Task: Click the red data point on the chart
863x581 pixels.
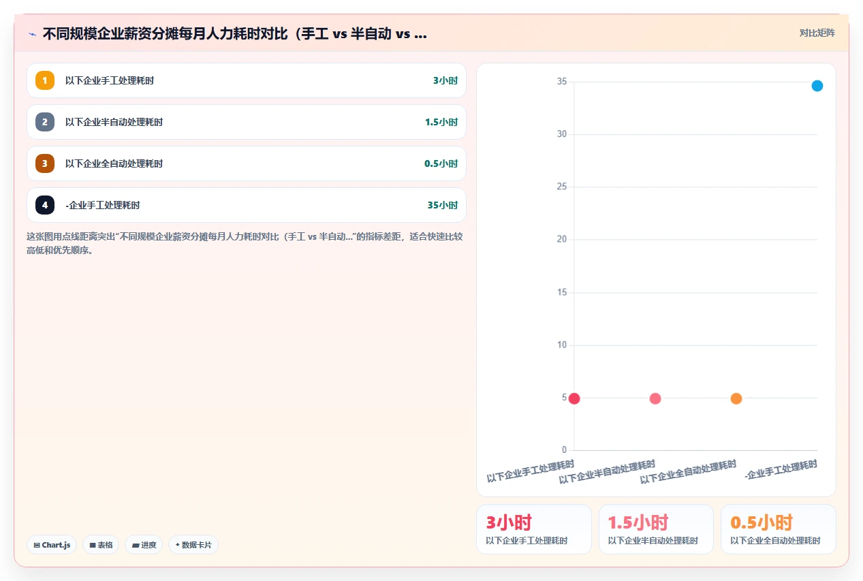Action: (x=574, y=398)
